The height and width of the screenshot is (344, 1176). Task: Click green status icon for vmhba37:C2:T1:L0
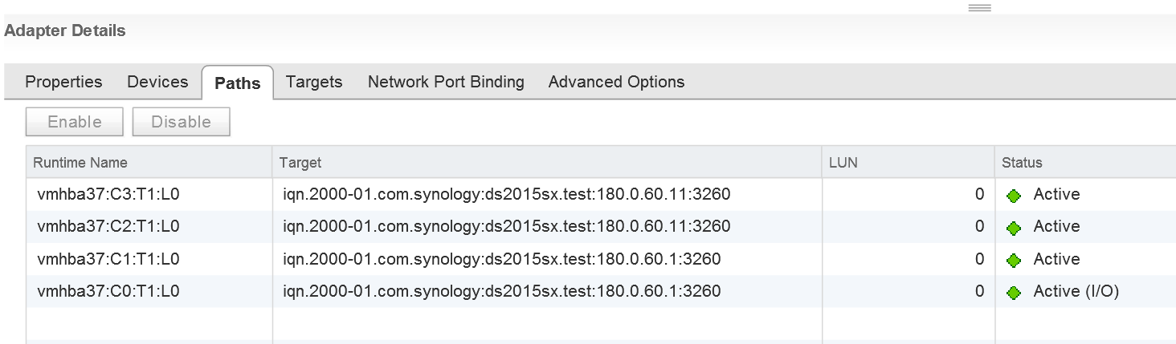point(1013,228)
